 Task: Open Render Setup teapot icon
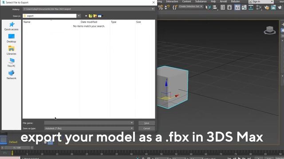click(x=267, y=8)
